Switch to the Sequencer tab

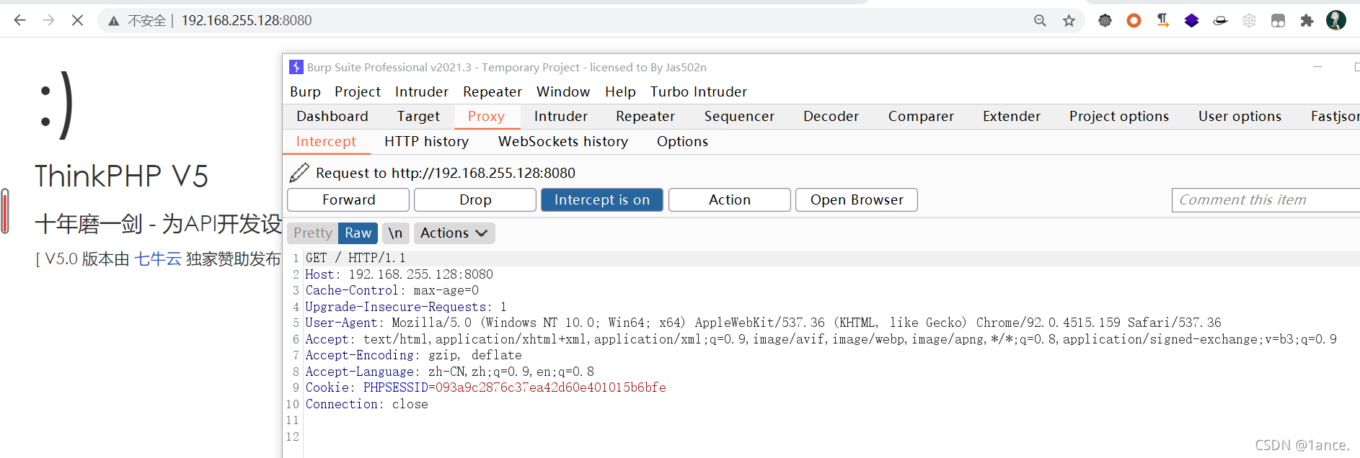(739, 116)
